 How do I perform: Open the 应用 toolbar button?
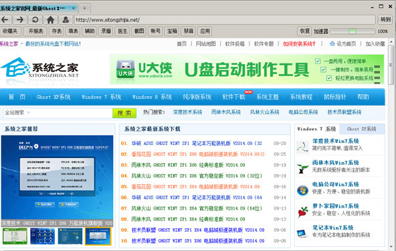pos(205,31)
